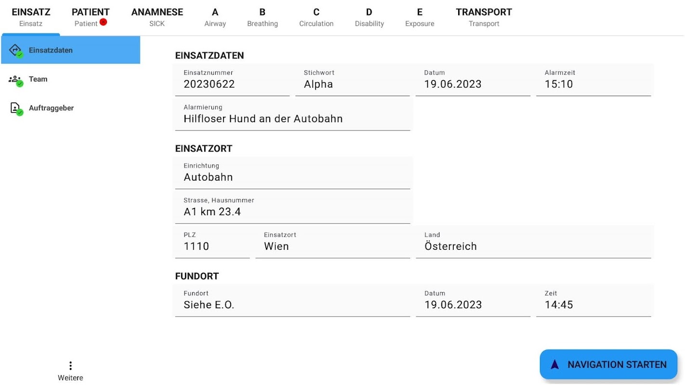Open the Anamnese SICK tab
685x385 pixels.
point(157,17)
